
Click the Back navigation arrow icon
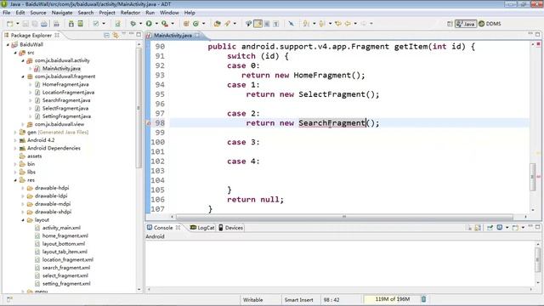(348, 24)
